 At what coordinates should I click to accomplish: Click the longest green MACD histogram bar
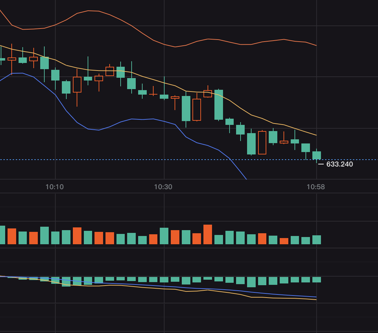251,282
